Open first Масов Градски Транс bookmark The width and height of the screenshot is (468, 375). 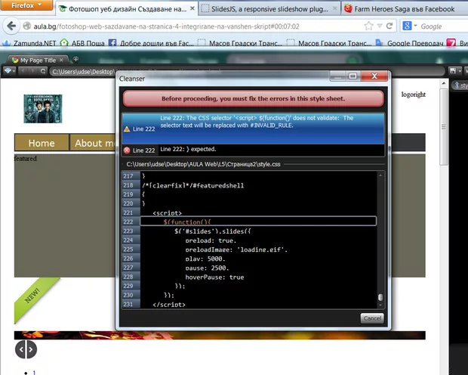(x=240, y=43)
